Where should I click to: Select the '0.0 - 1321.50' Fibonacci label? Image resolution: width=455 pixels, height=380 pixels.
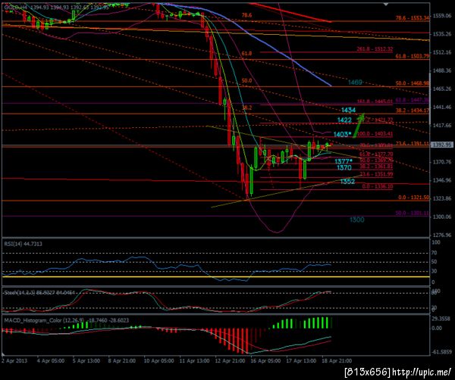413,198
